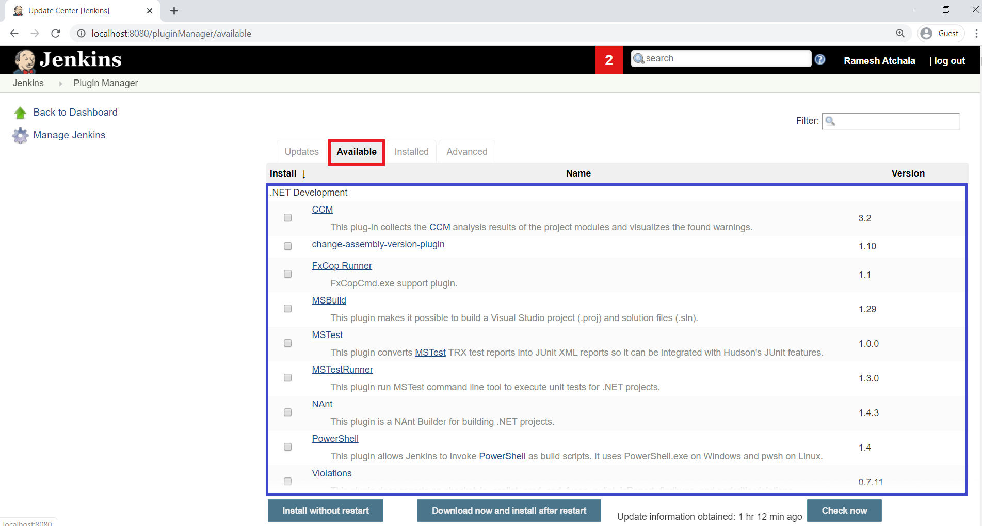
Task: Select the Available tab
Action: coord(357,152)
